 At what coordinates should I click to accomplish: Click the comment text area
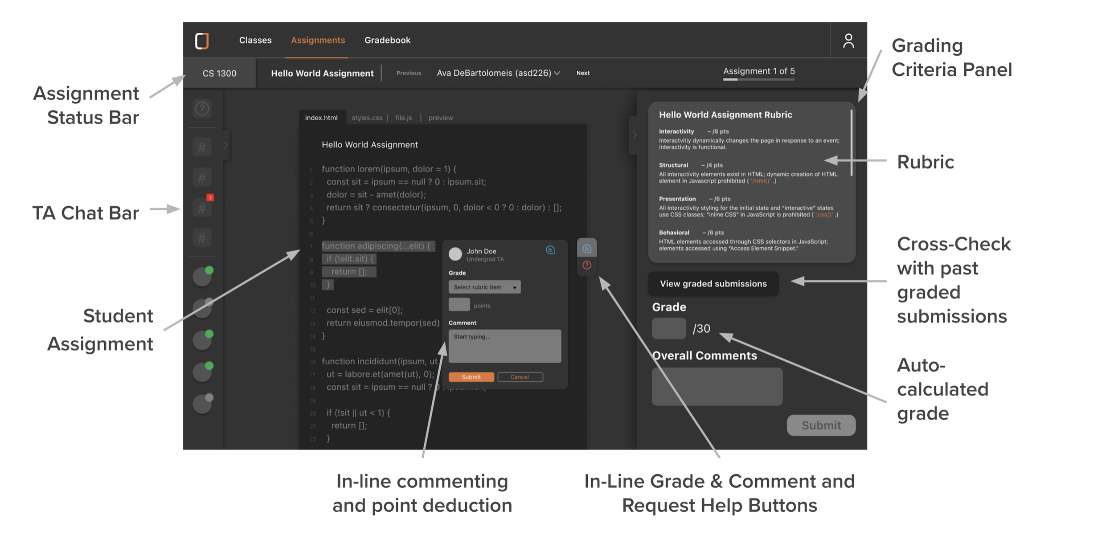504,346
